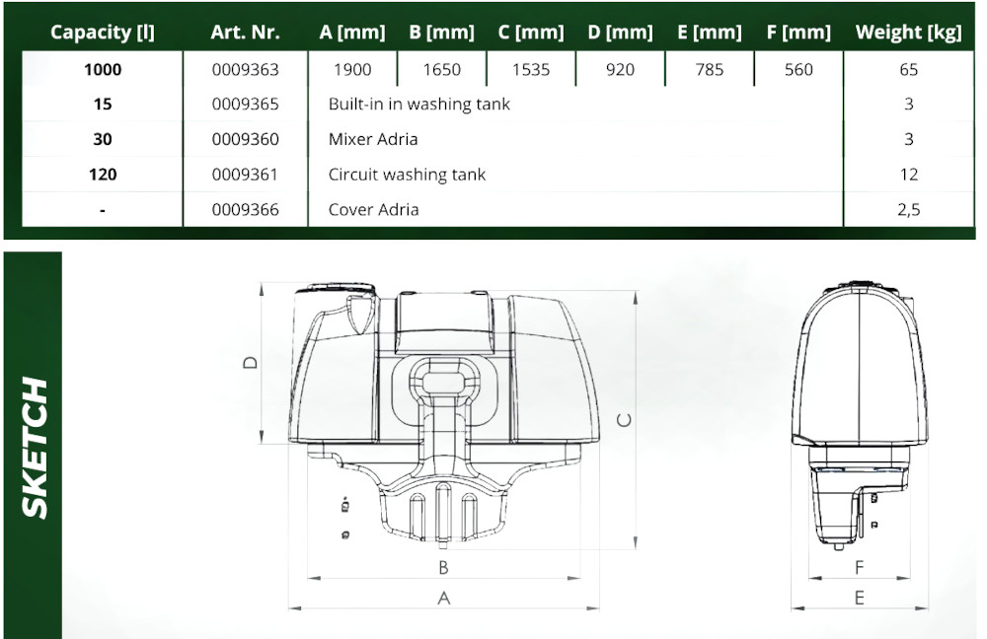Click article number "0009363"

245,69
